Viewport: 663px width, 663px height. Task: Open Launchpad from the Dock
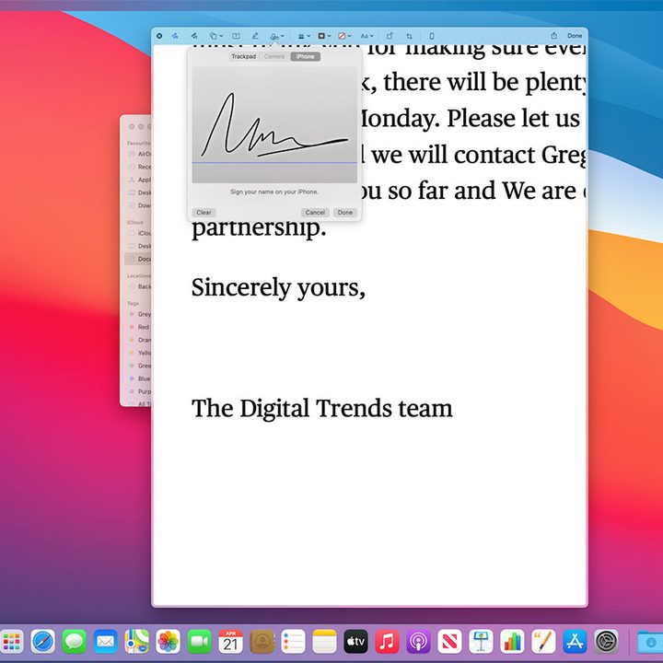pos(11,642)
